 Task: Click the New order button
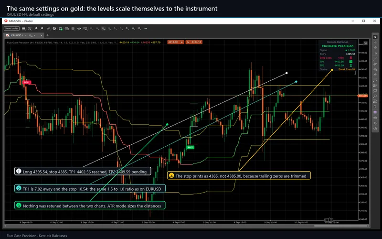point(11,29)
